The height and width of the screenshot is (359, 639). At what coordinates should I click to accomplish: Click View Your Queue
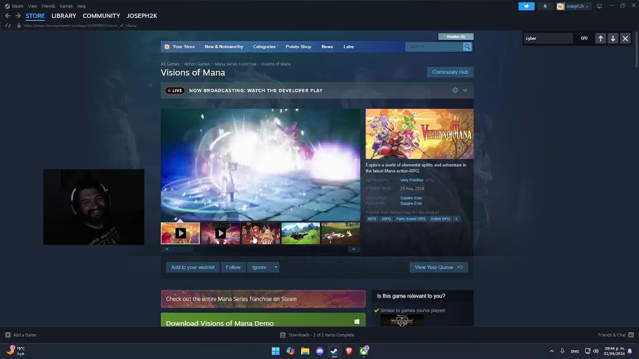[439, 267]
